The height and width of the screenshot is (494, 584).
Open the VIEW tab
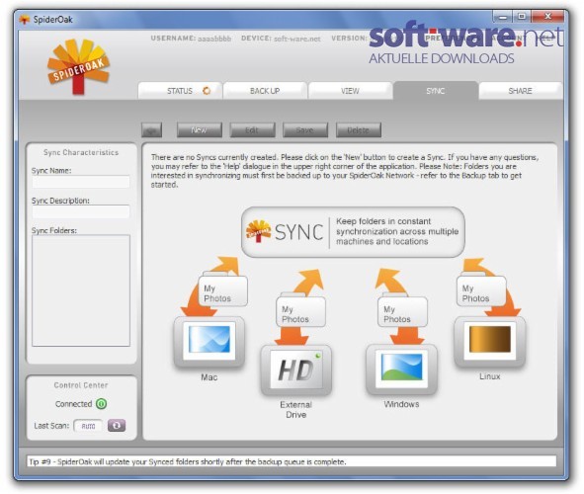pos(350,91)
